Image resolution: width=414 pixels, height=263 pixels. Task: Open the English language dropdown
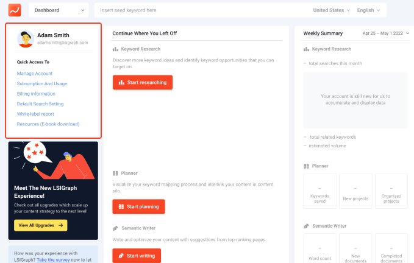368,10
